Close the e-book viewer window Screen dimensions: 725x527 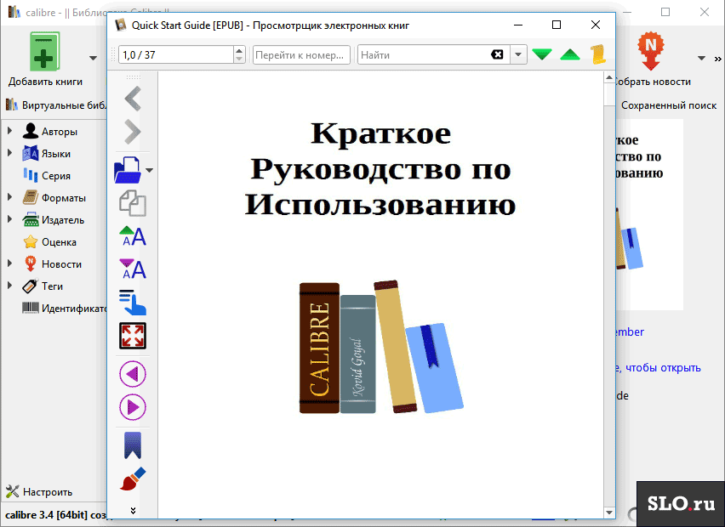click(x=596, y=25)
